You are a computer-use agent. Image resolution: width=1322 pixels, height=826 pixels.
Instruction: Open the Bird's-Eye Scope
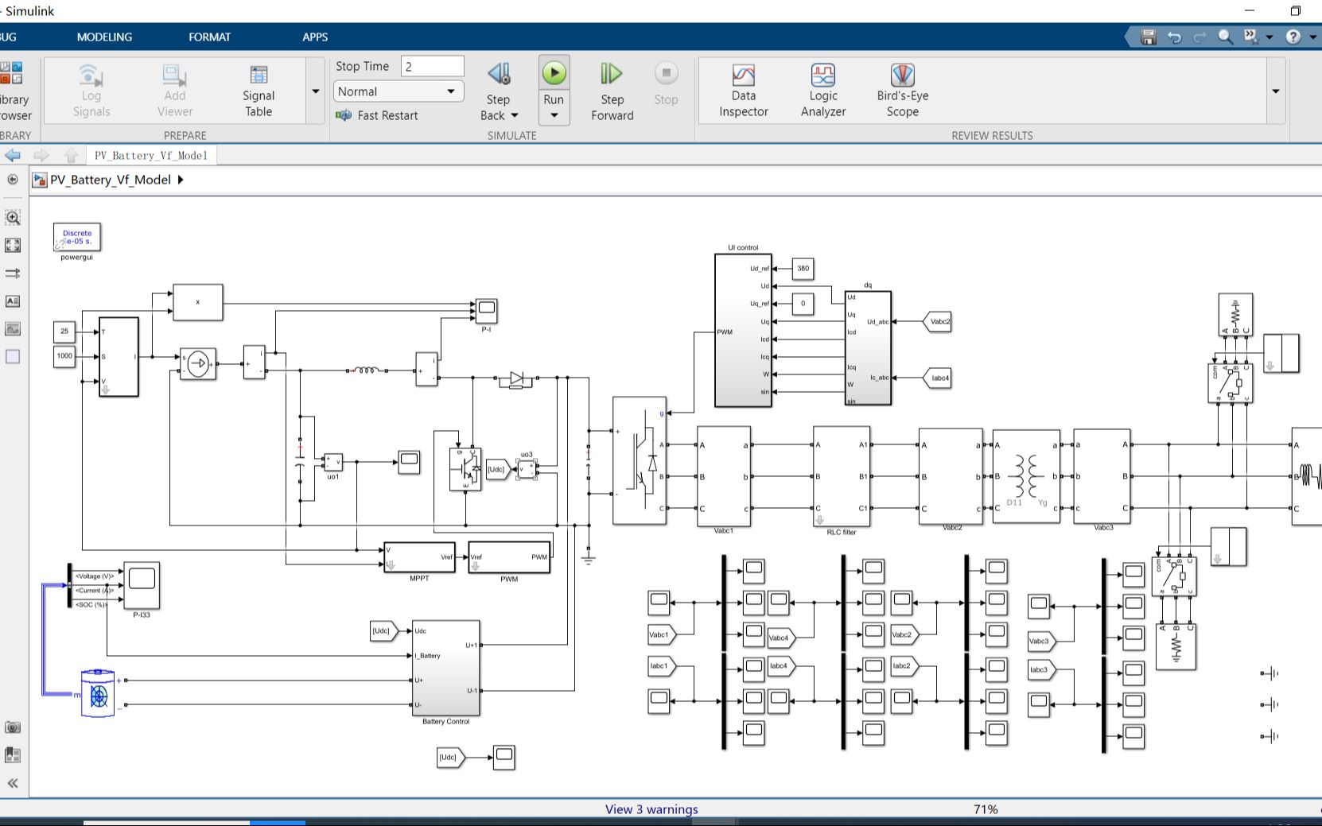pyautogui.click(x=904, y=87)
